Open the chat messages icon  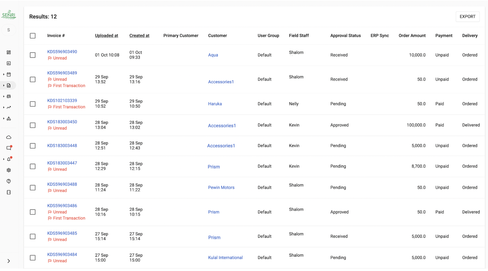9,148
